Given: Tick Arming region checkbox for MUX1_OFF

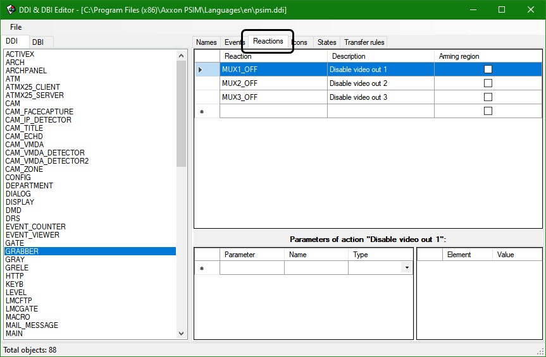Looking at the screenshot, I should [x=488, y=70].
